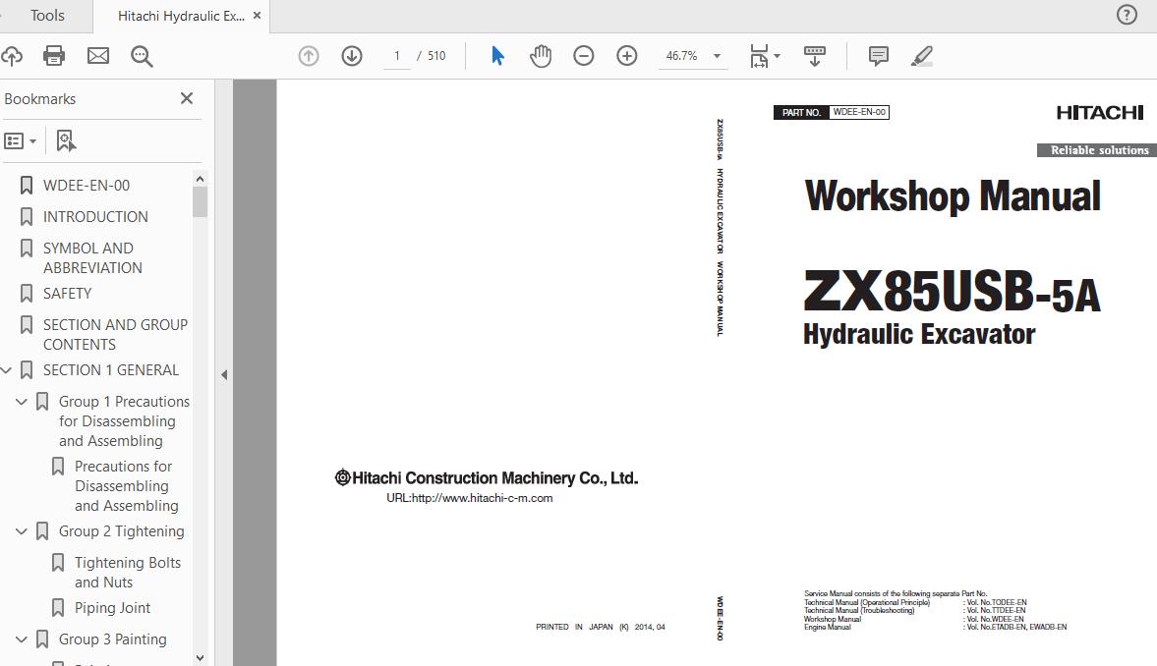Zoom in with plus button
Image resolution: width=1157 pixels, height=666 pixels.
click(627, 56)
